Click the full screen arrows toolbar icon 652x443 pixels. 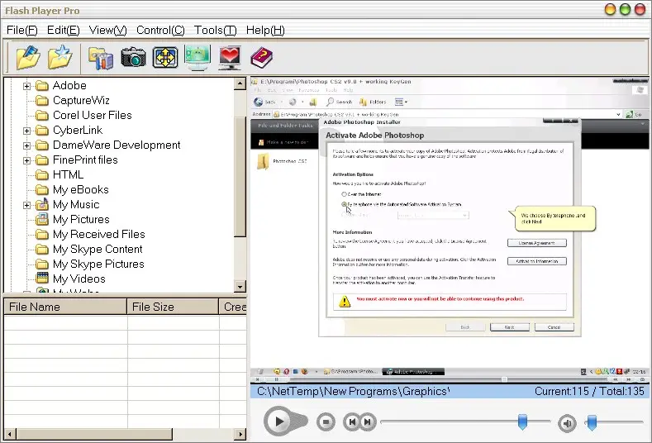click(x=165, y=57)
